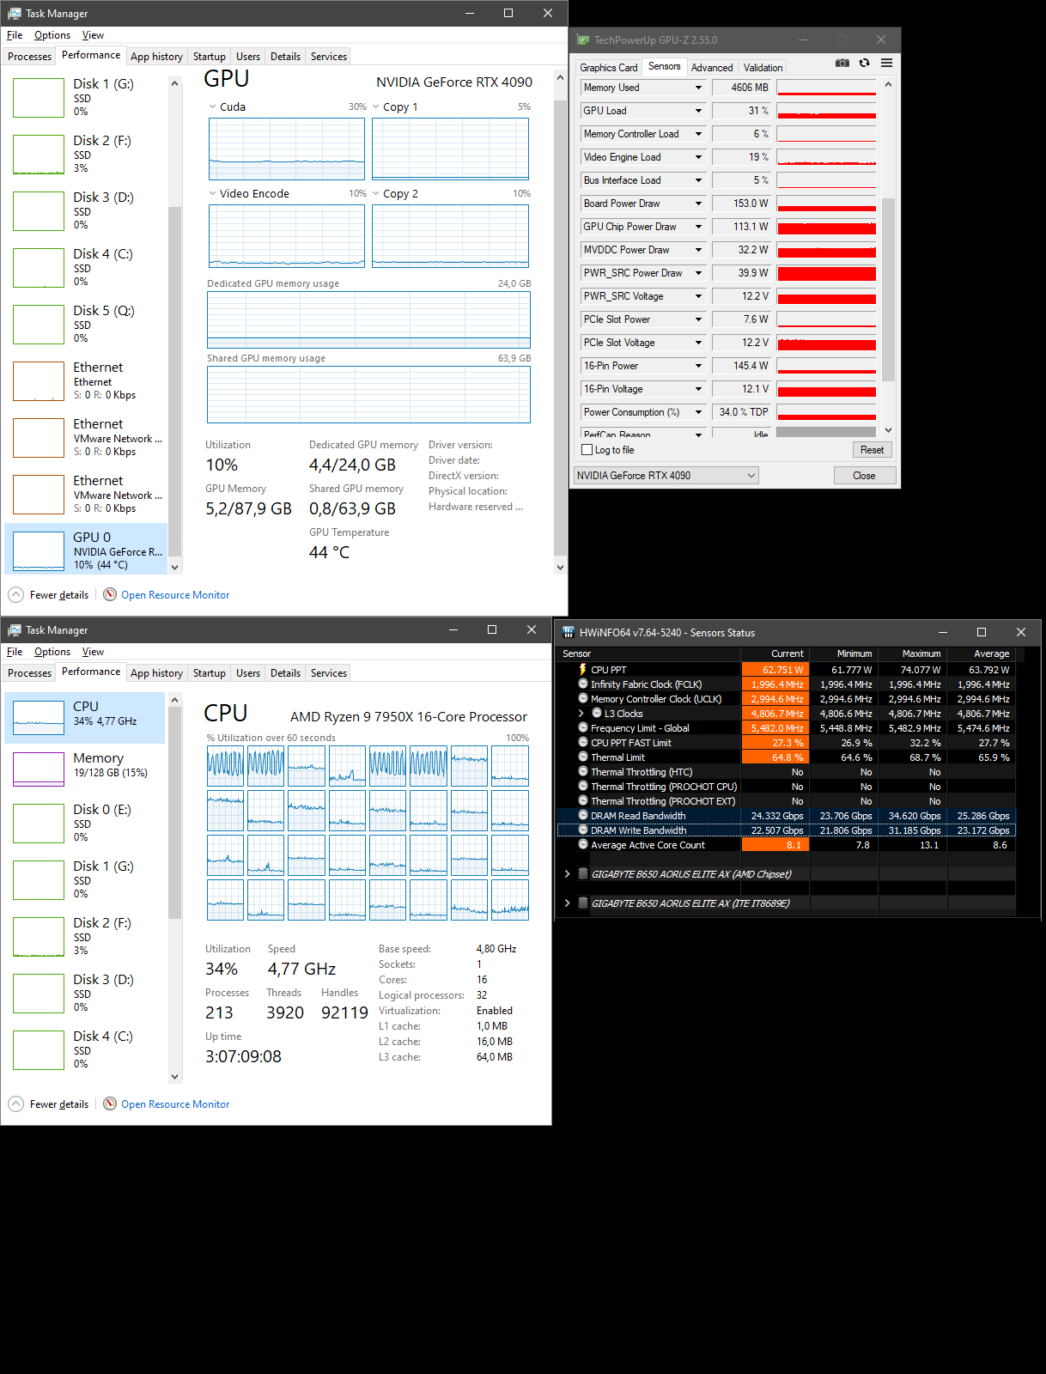Expand GIGABYTE B650 ITE IT8689E group
Image resolution: width=1046 pixels, height=1374 pixels.
568,903
